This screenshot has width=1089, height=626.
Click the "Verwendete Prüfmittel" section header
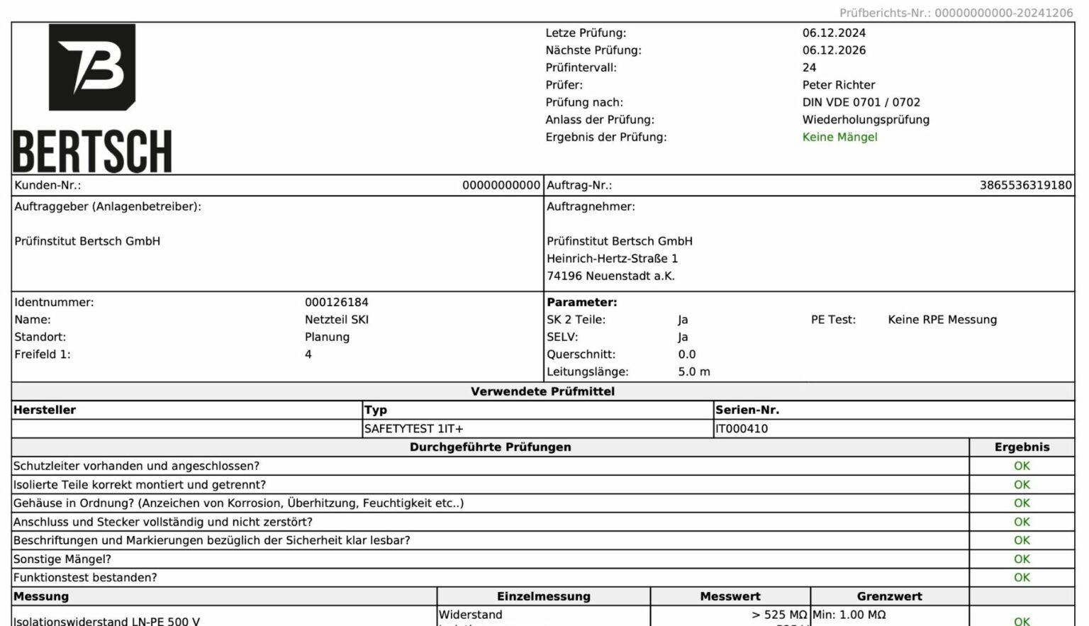(x=542, y=391)
